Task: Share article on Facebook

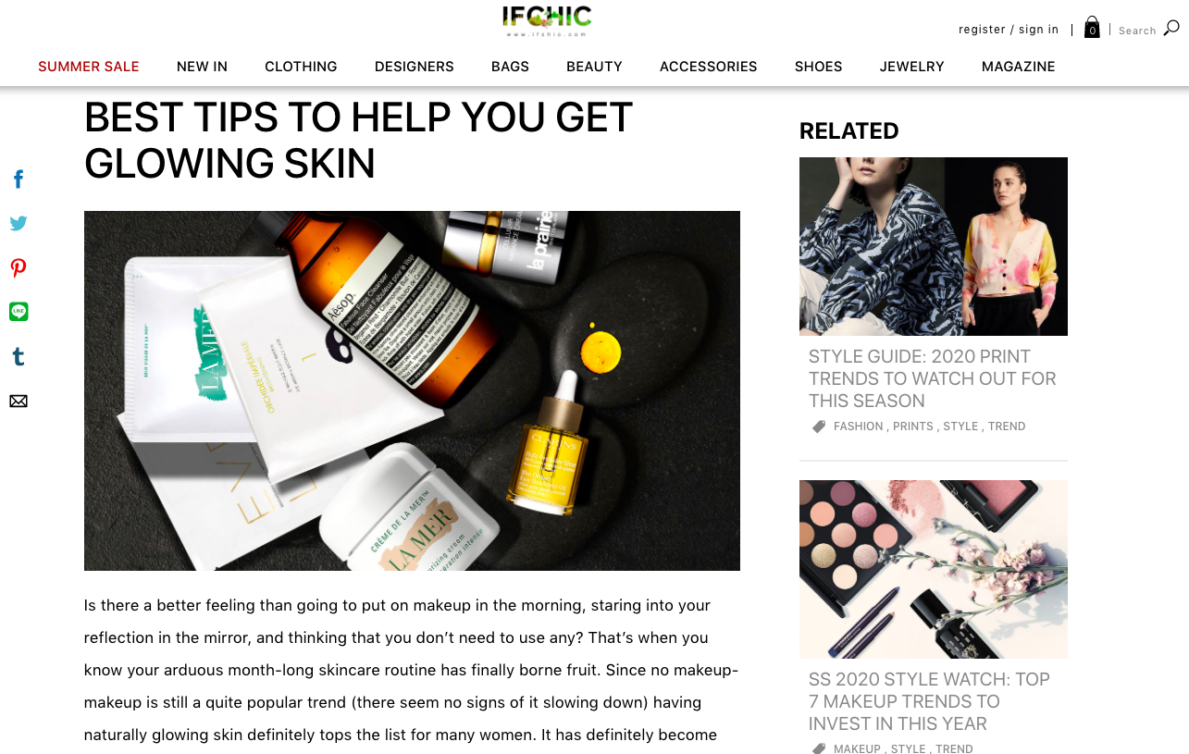Action: point(19,179)
